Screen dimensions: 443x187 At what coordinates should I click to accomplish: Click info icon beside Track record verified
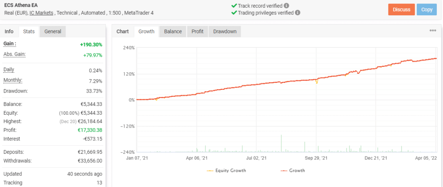pyautogui.click(x=286, y=6)
